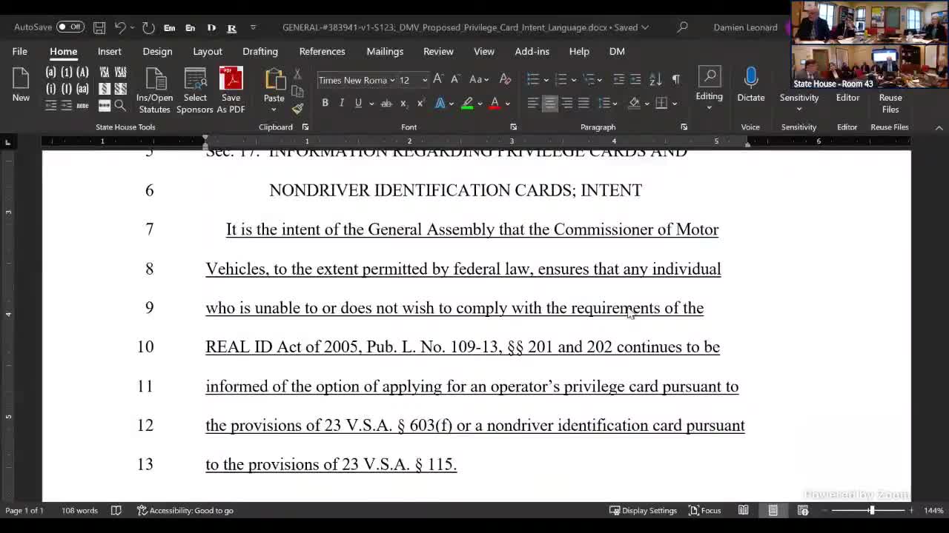Expand the Paste options arrow
Image resolution: width=949 pixels, height=533 pixels.
click(274, 110)
